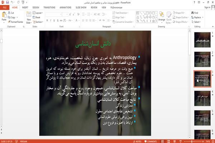Viewport: 215px width, 143px height.
Task: Activate Format Painter
Action: 16,22
